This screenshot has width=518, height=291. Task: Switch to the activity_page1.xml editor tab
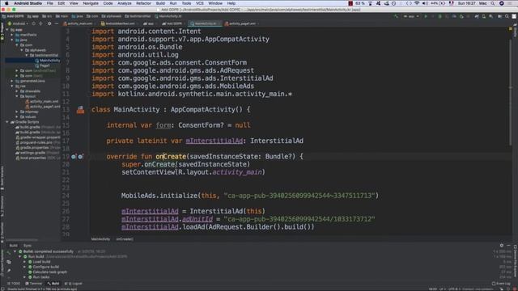pyautogui.click(x=241, y=23)
